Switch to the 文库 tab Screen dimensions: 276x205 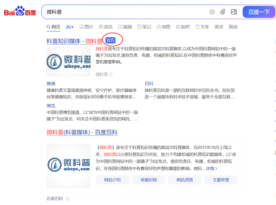pos(202,27)
